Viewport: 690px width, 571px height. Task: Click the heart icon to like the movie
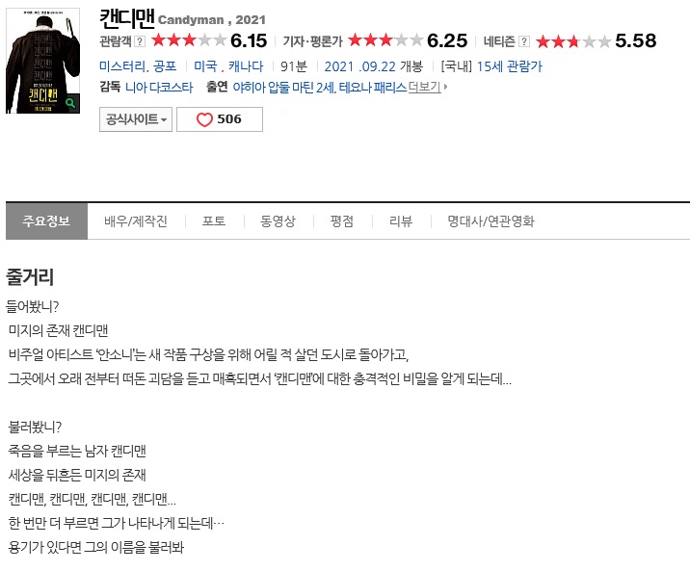coord(204,119)
